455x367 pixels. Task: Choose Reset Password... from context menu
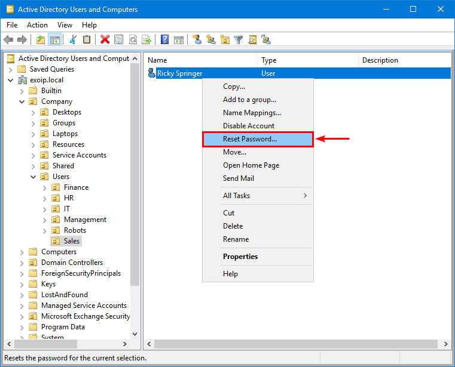(258, 139)
